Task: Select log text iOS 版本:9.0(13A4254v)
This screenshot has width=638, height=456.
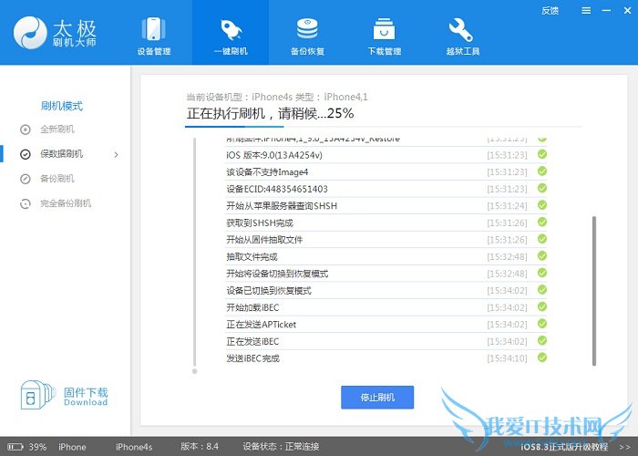Action: click(x=274, y=155)
